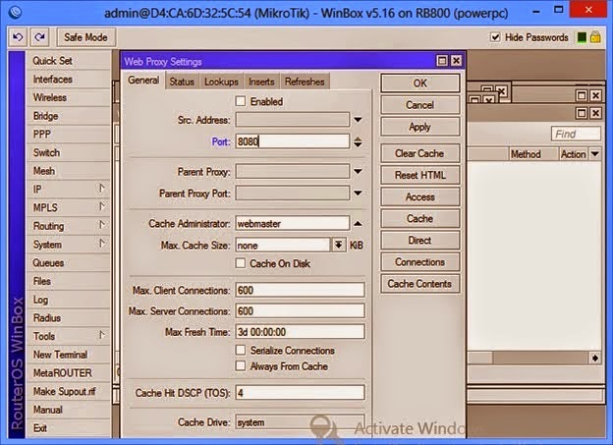Open the Direct list button
Screen dimensions: 613x445
click(x=420, y=240)
